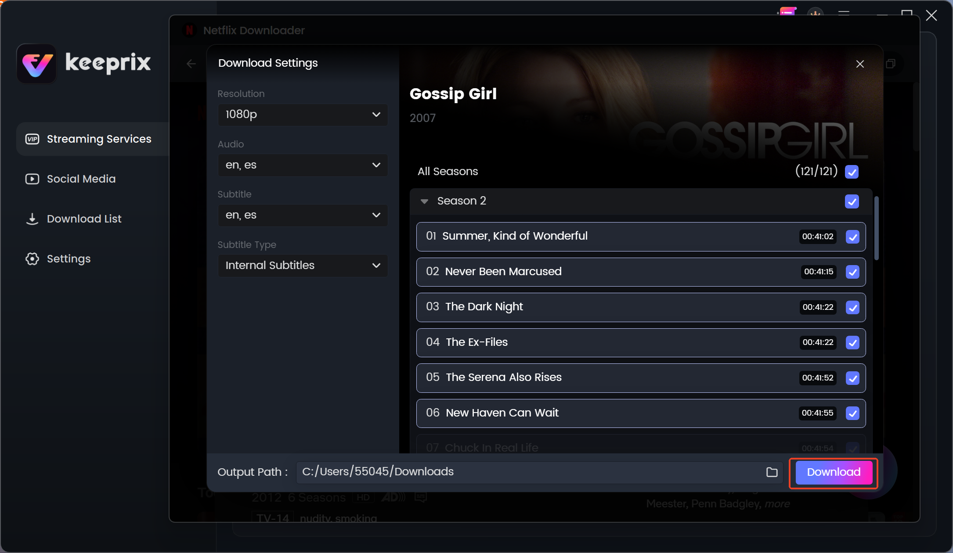Click the Output Path field

(540, 472)
